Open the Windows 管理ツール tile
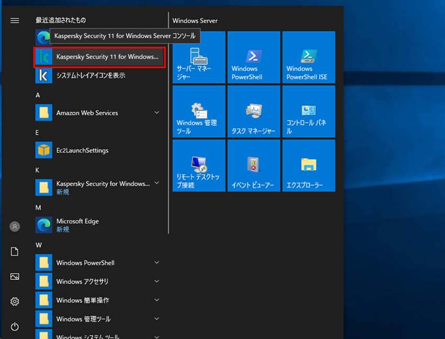This screenshot has width=445, height=339. coord(199,112)
